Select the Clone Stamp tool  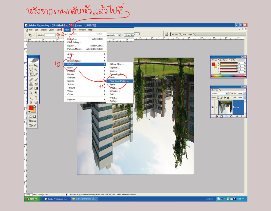pyautogui.click(x=31, y=84)
